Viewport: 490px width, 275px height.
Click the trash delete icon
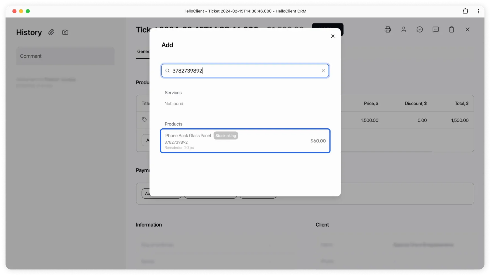click(452, 30)
